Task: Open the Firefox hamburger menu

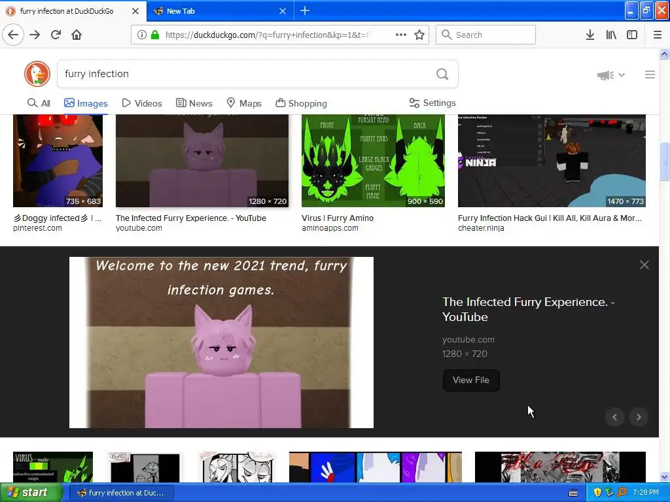Action: (658, 35)
